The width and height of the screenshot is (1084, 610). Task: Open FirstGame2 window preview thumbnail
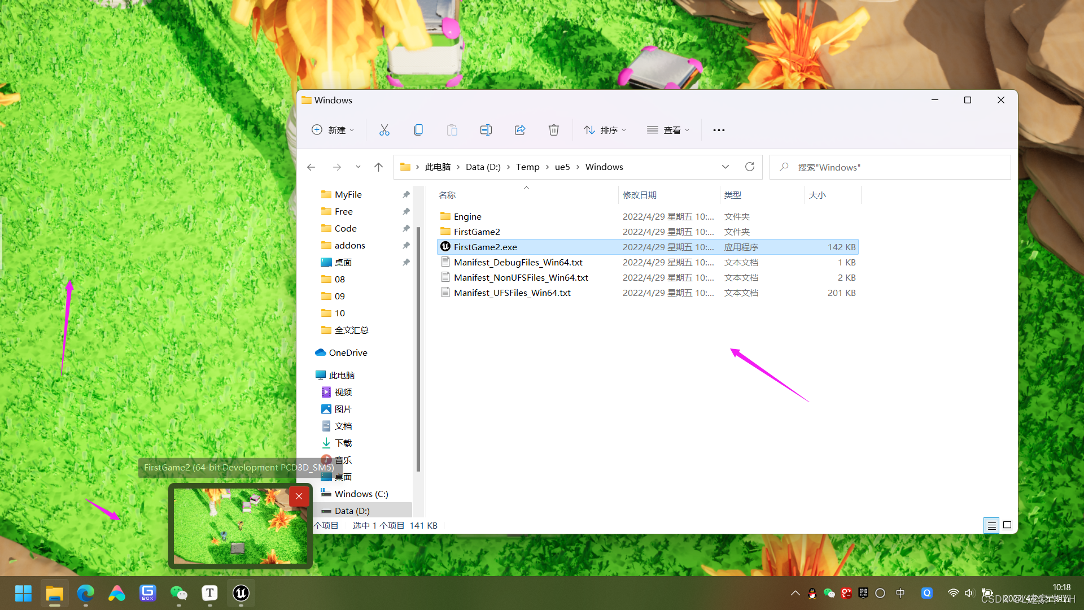[x=241, y=526]
